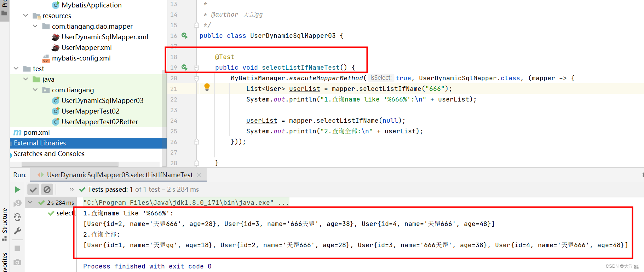This screenshot has width=644, height=272.
Task: Toggle the Show Ignored tests button
Action: (47, 190)
